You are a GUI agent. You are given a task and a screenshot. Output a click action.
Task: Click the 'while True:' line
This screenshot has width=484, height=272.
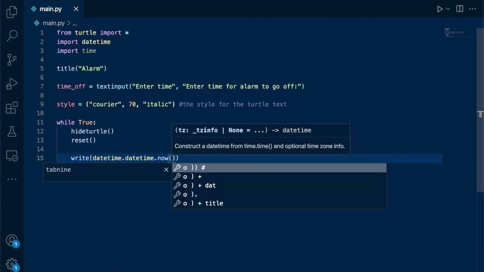[76, 122]
